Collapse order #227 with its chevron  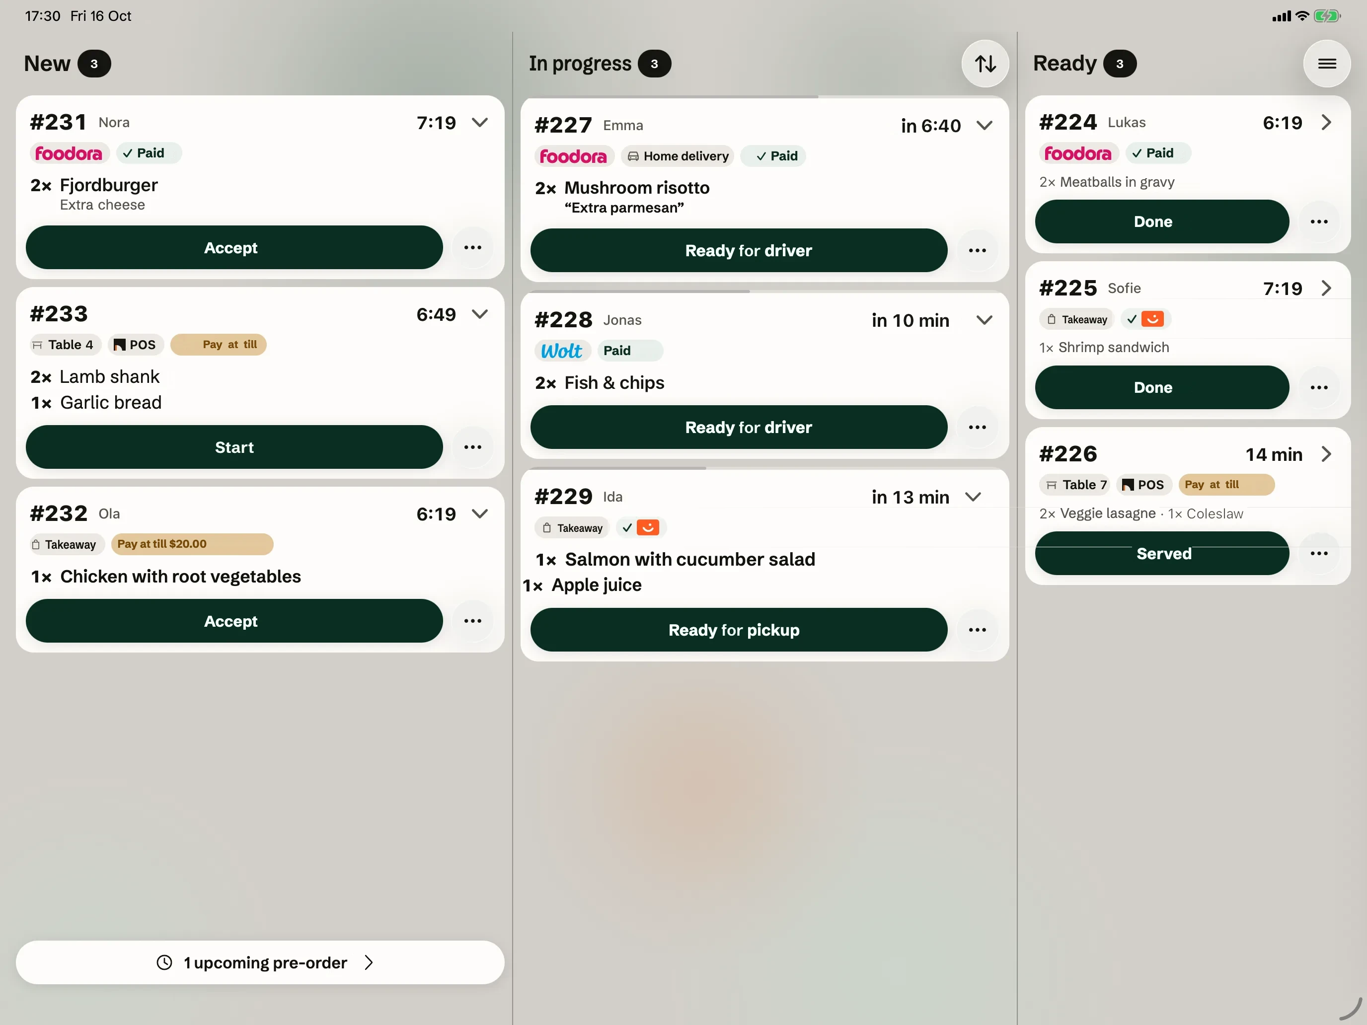click(x=985, y=126)
